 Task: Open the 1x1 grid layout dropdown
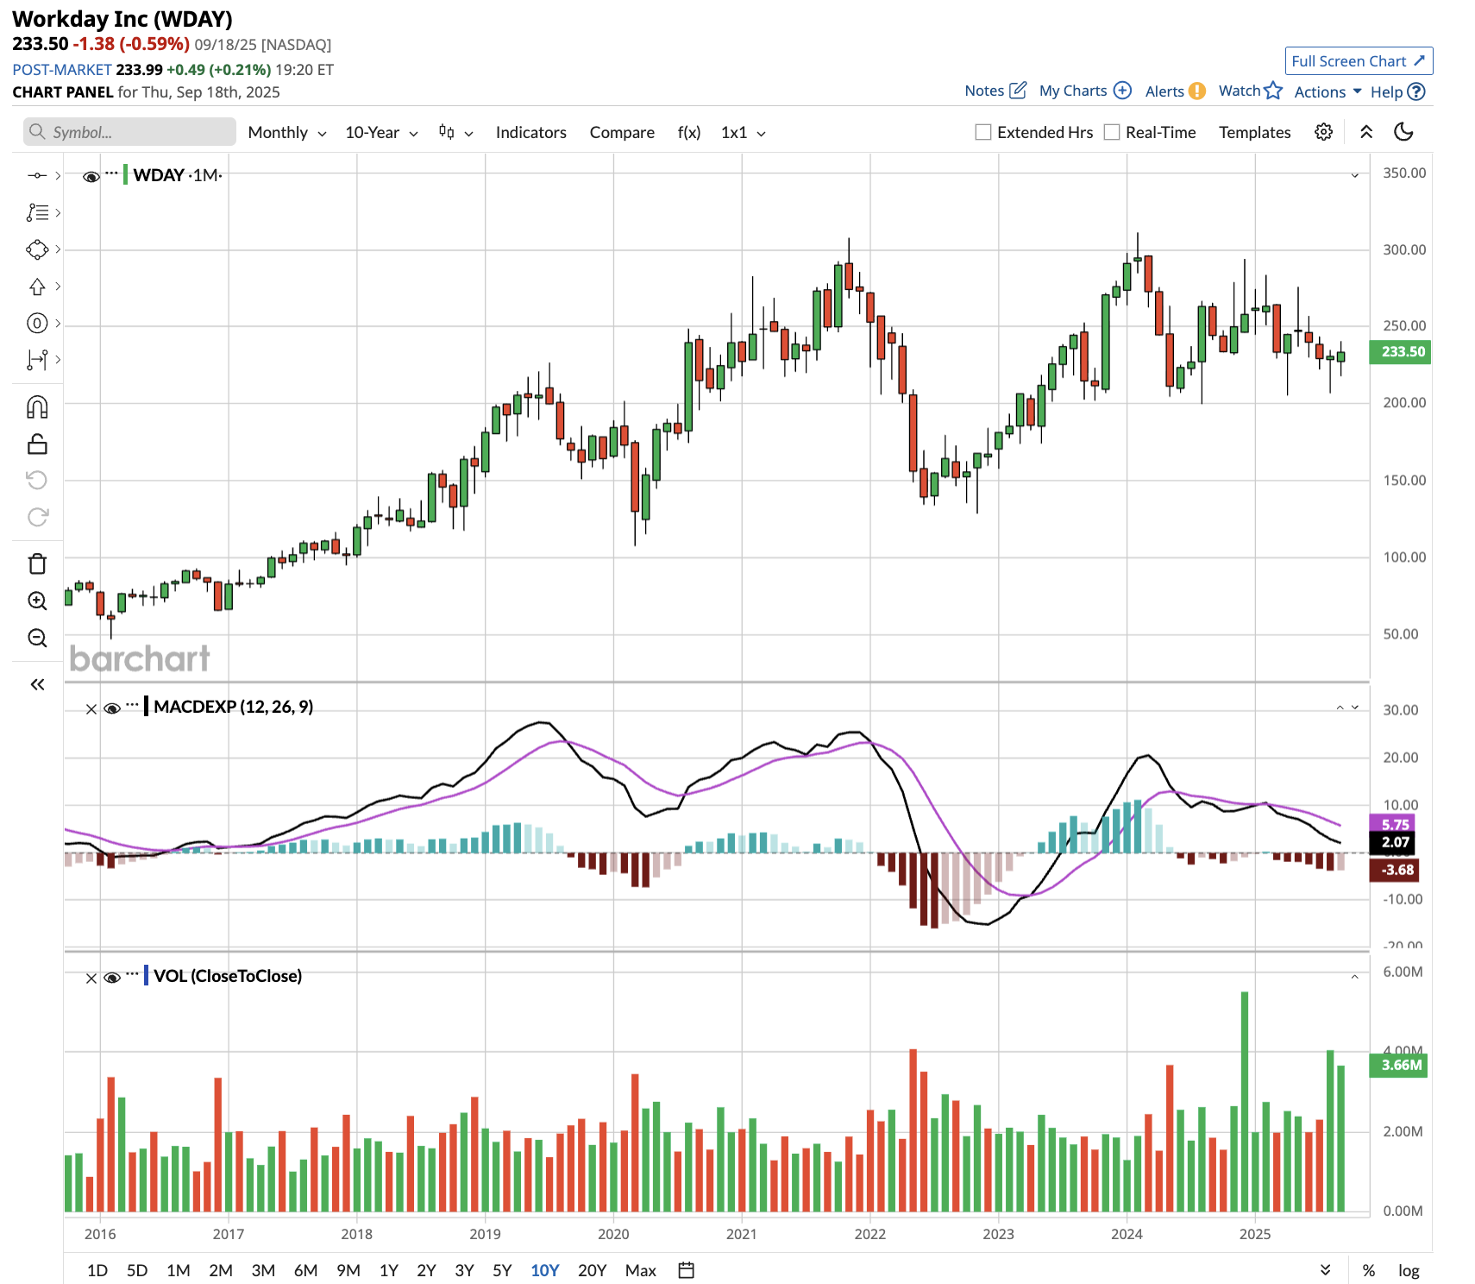tap(744, 132)
